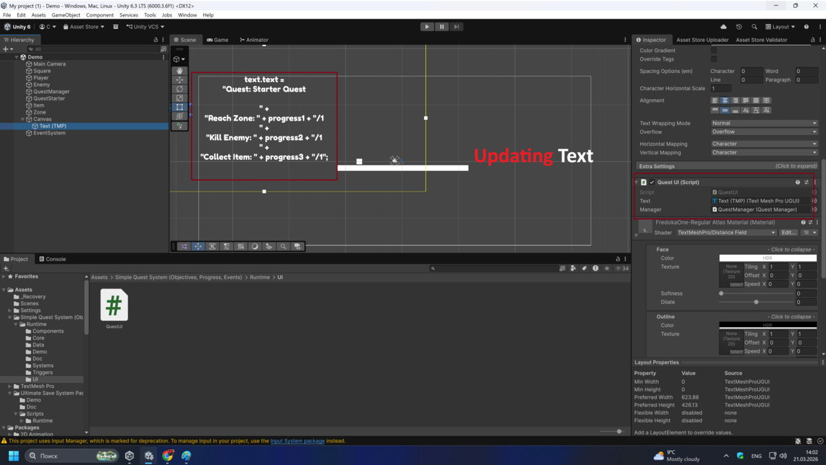Select Text (TMP) in the Hierarchy
Screen dimensions: 826x465
[x=53, y=126]
